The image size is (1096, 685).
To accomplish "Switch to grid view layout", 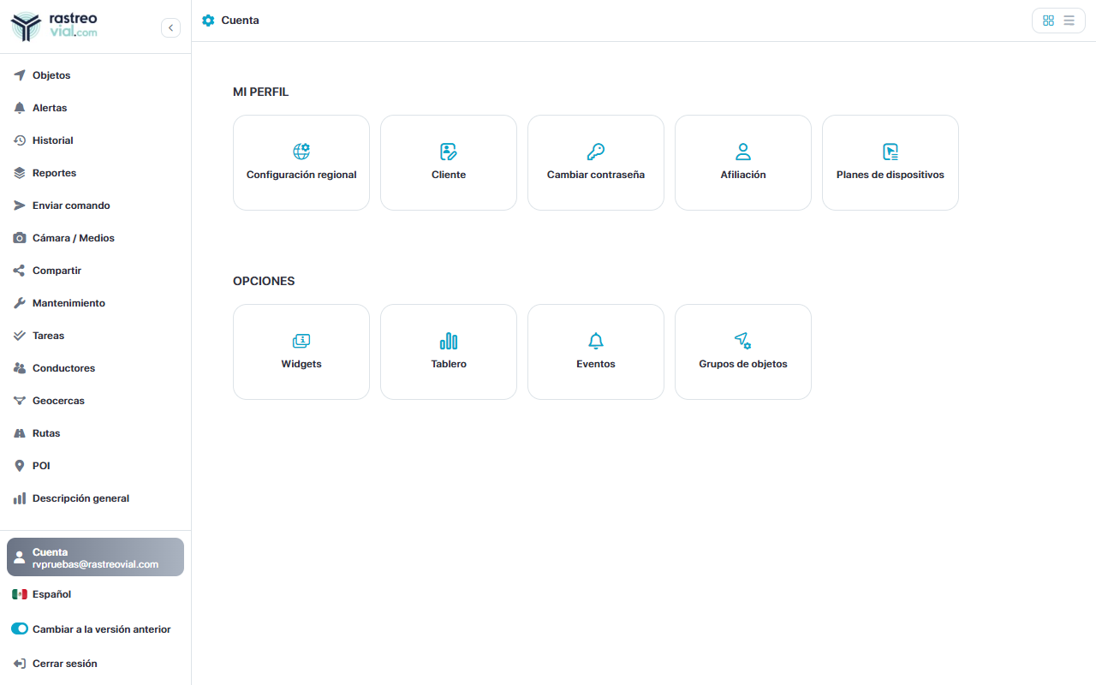I will pos(1048,21).
